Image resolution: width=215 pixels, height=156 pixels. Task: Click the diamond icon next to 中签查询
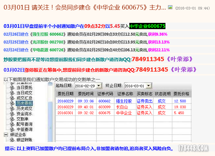[x=12, y=130]
